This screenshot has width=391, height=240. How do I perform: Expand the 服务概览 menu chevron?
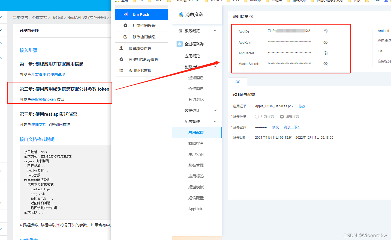pos(215,31)
